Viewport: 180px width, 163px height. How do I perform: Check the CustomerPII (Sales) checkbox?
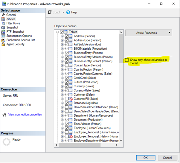(x=67, y=99)
